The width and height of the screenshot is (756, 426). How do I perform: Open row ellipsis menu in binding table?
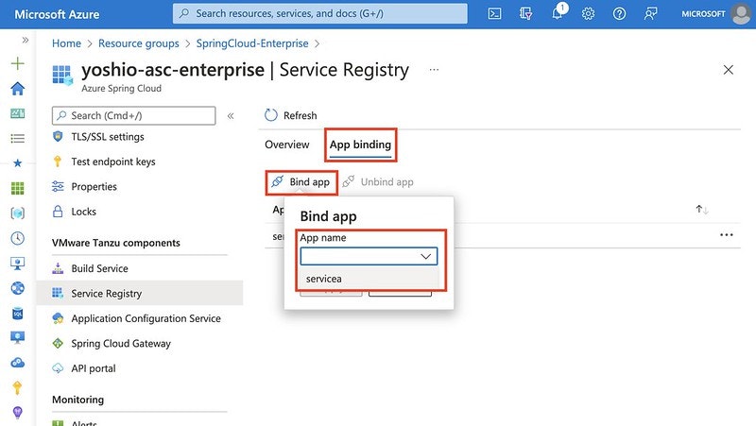point(726,235)
